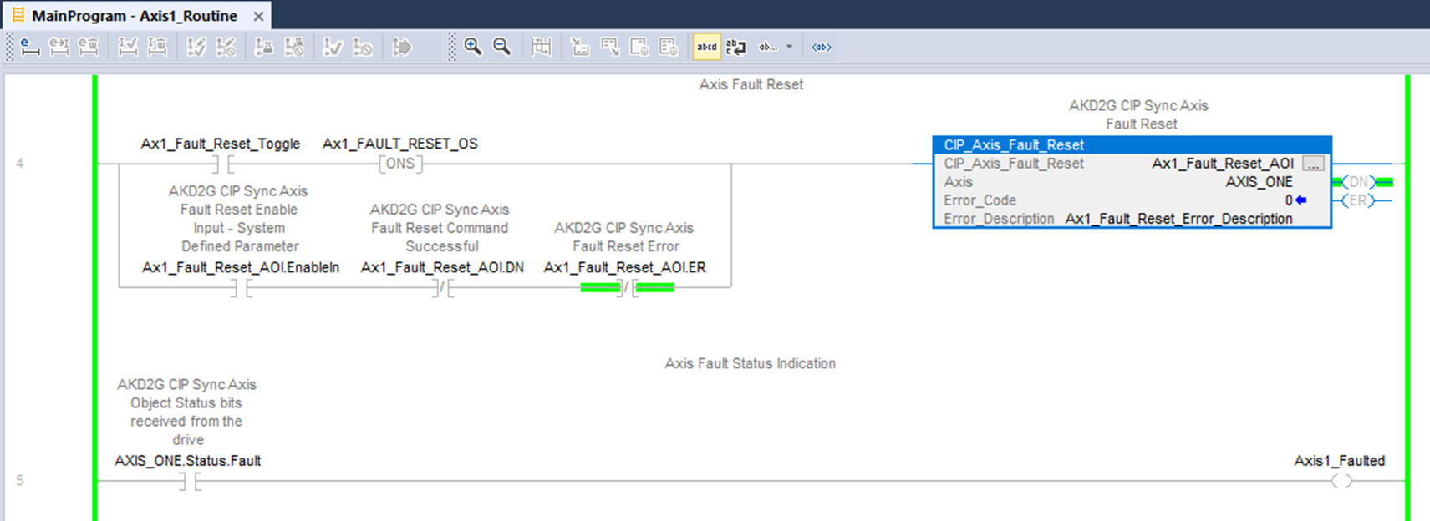Select rung number 4
This screenshot has height=521, width=1430.
20,164
